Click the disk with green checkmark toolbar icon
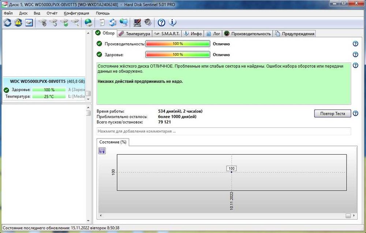Screen dimensions: 366x233 (x=64, y=23)
